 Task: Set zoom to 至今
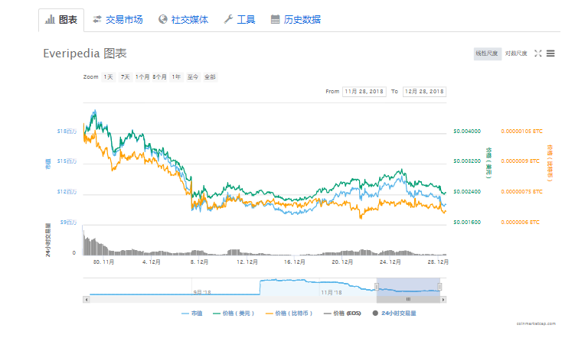(193, 77)
